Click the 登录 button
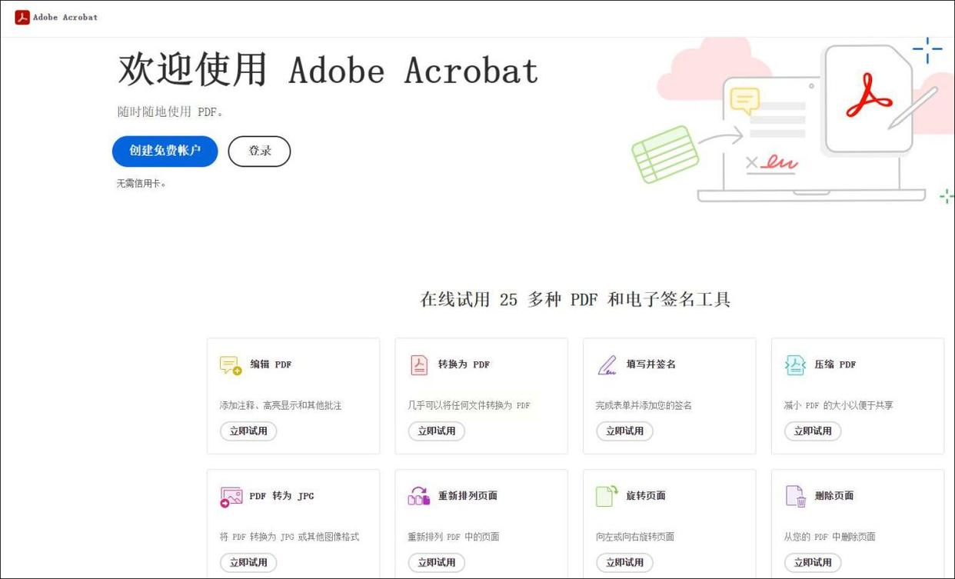This screenshot has height=579, width=955. pyautogui.click(x=260, y=151)
